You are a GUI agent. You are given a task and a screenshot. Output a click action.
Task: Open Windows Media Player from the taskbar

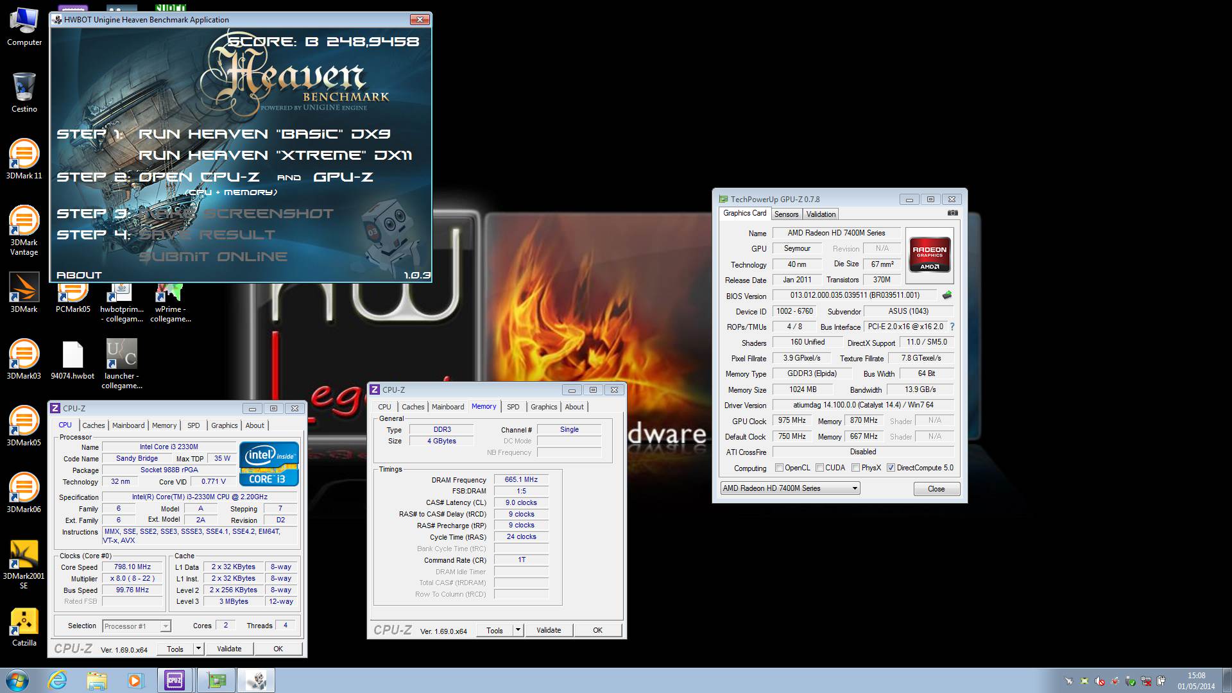(x=135, y=680)
